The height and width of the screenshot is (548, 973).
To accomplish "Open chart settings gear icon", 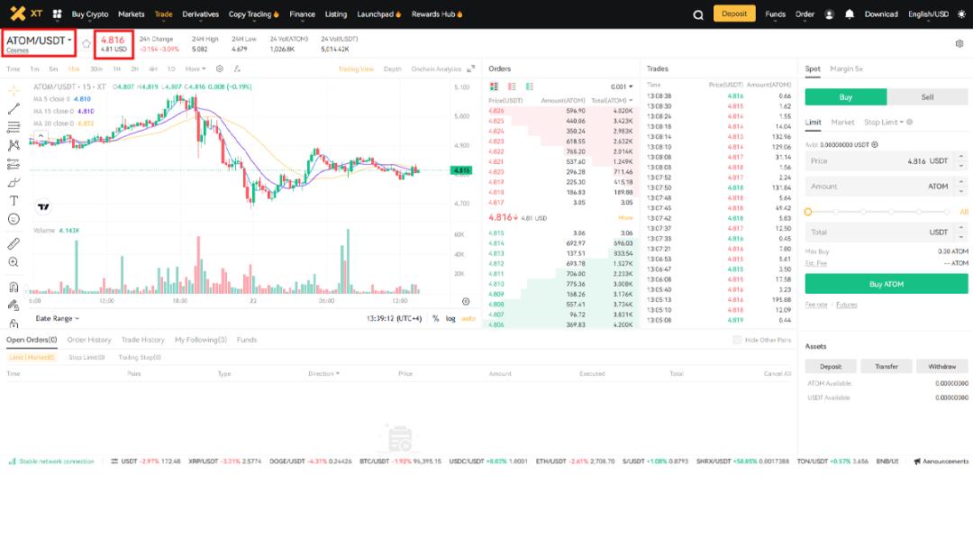I will pos(220,68).
